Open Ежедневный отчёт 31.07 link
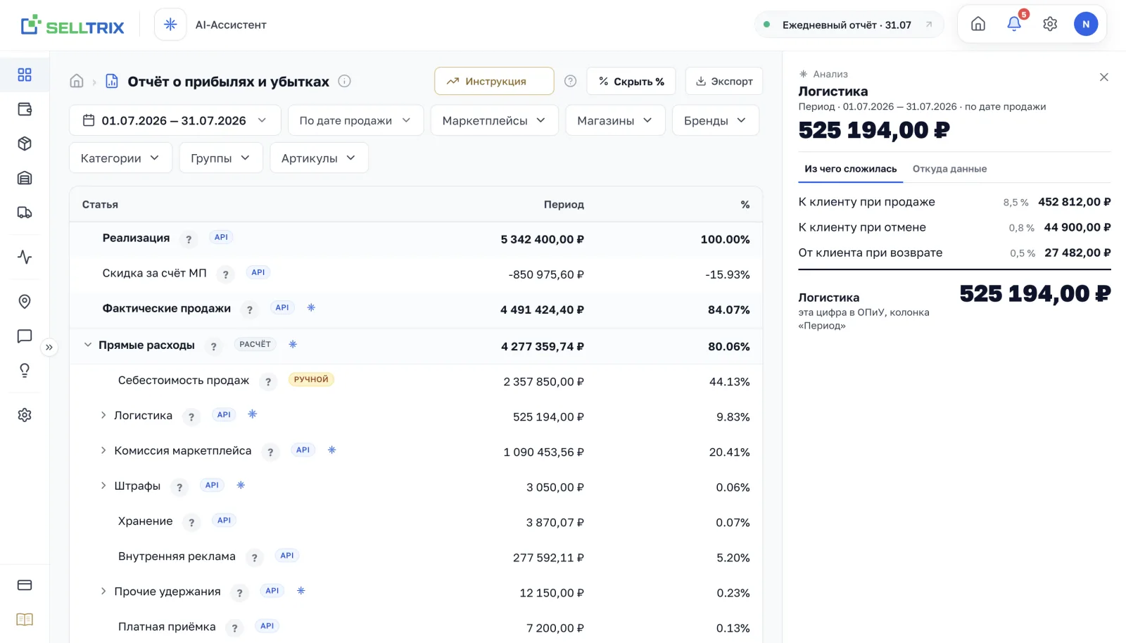Viewport: 1126px width, 643px height. (x=849, y=25)
